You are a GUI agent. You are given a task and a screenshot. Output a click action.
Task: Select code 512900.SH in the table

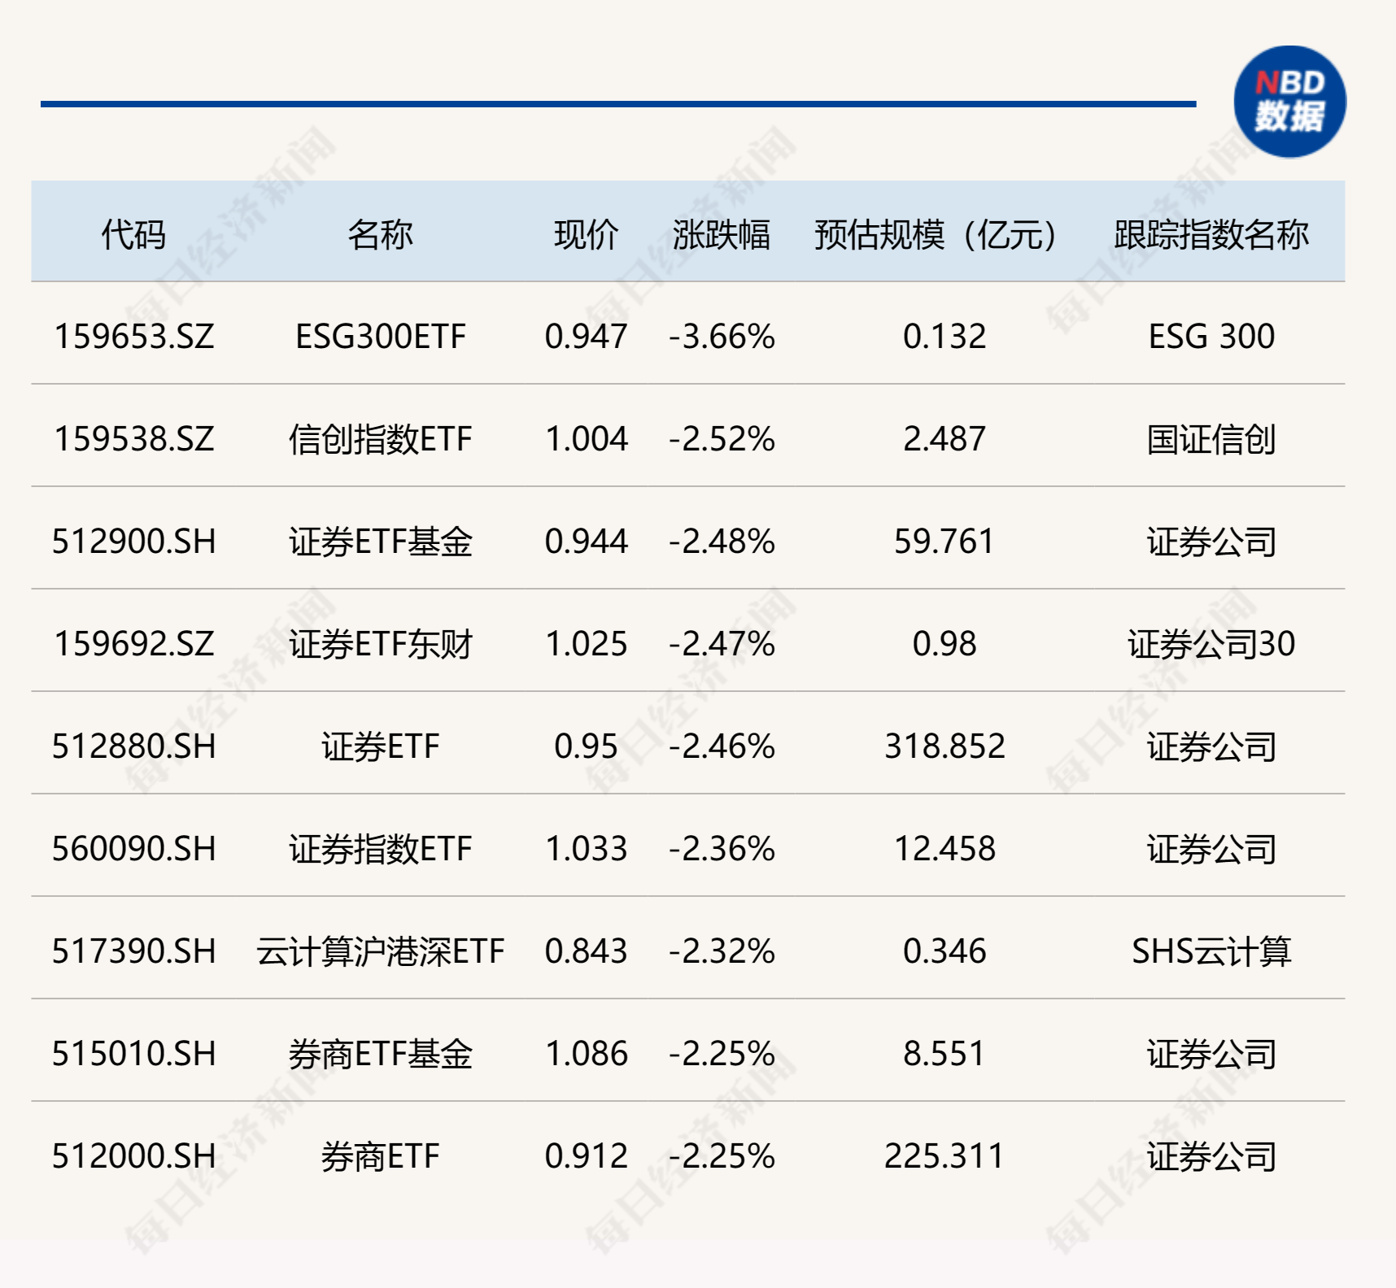[x=134, y=542]
